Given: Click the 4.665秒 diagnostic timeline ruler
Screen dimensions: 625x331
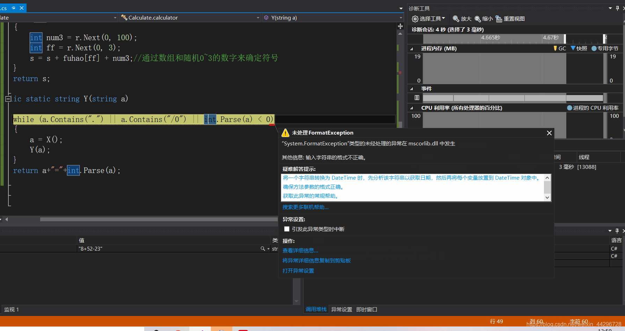Looking at the screenshot, I should (490, 38).
